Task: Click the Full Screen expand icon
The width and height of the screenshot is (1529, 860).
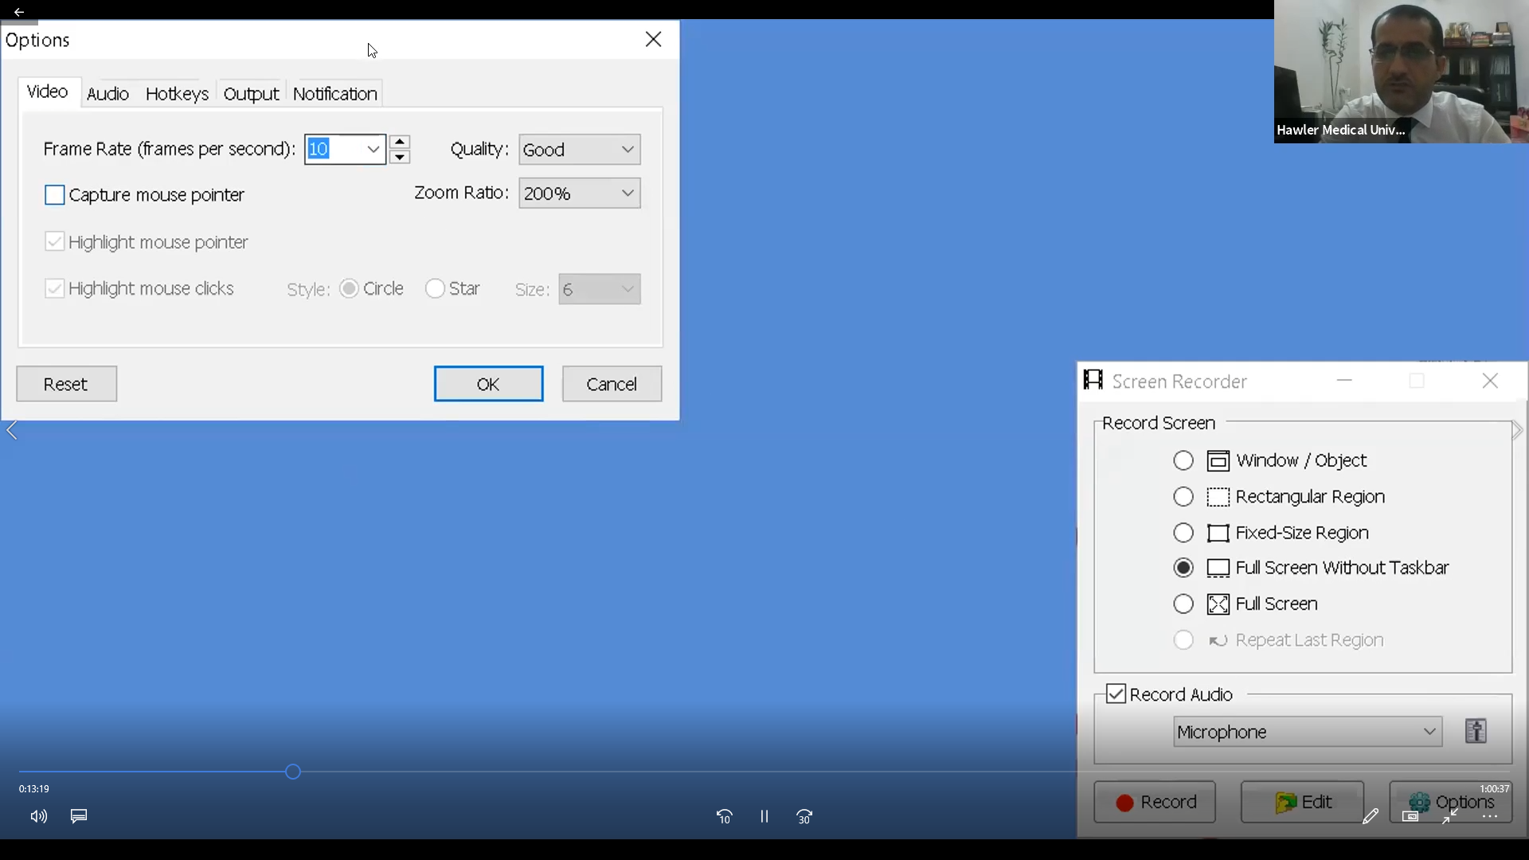Action: click(x=1218, y=604)
